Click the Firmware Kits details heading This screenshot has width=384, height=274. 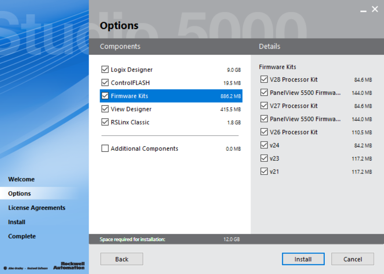click(x=277, y=67)
